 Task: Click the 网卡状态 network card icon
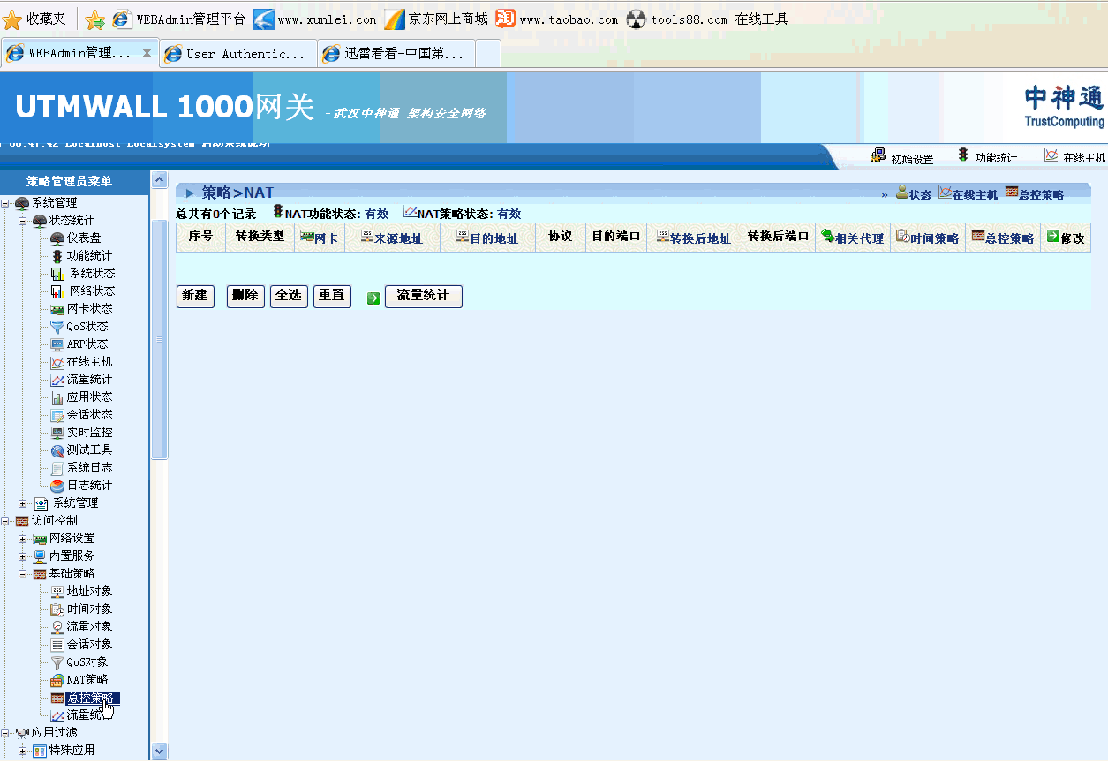click(x=57, y=309)
